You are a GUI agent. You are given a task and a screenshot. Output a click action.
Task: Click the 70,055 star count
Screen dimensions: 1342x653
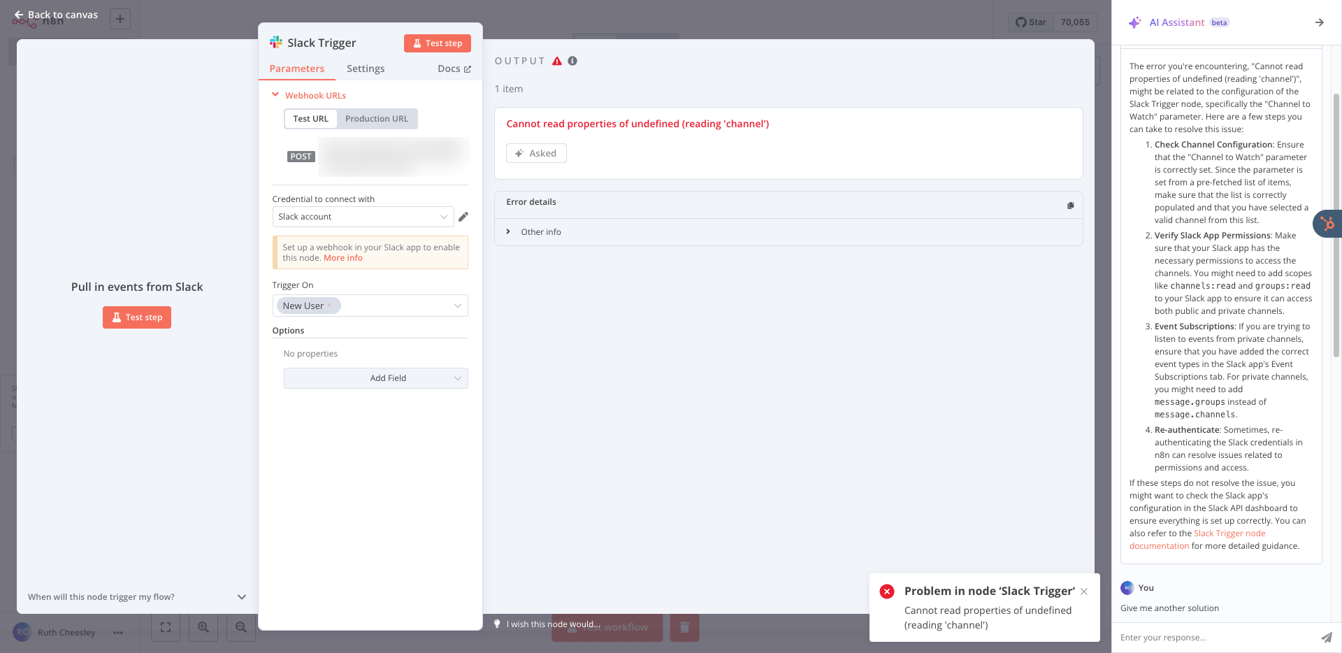point(1075,22)
